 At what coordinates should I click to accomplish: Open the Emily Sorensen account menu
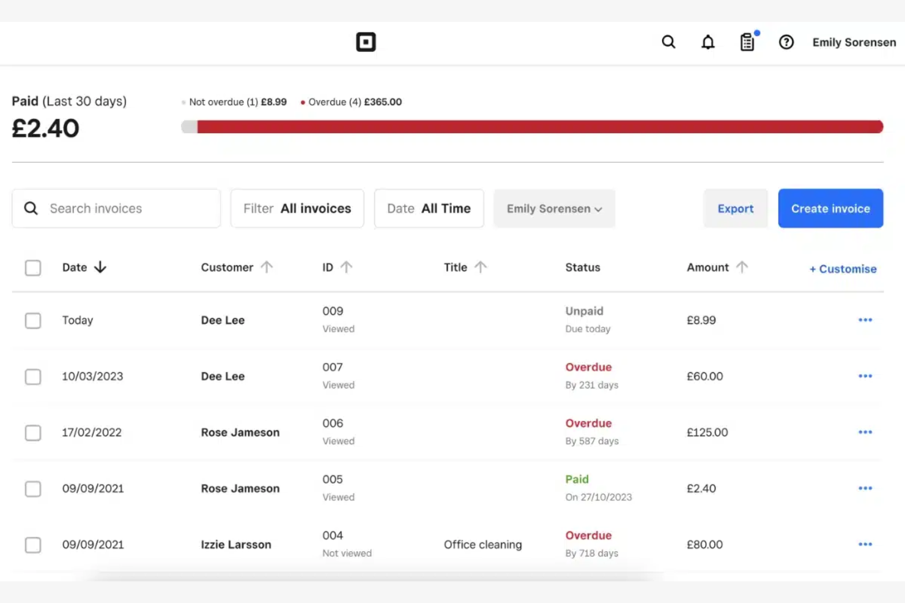854,42
